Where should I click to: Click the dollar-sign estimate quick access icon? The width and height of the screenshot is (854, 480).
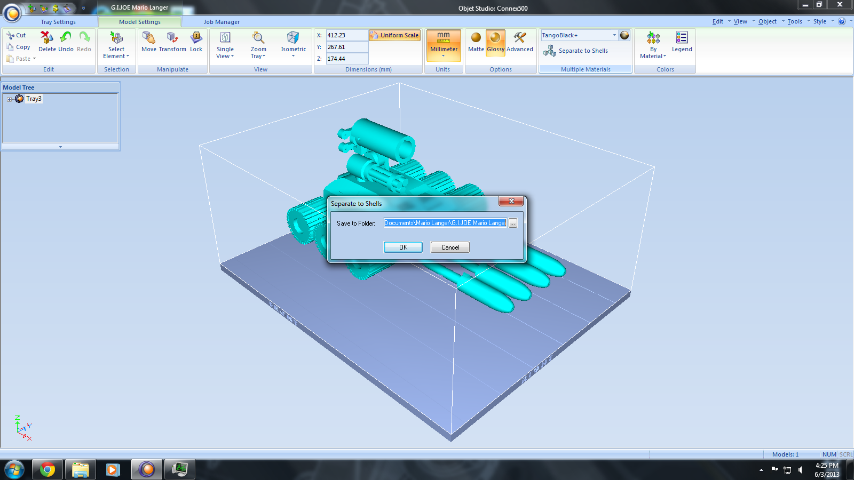click(x=55, y=8)
